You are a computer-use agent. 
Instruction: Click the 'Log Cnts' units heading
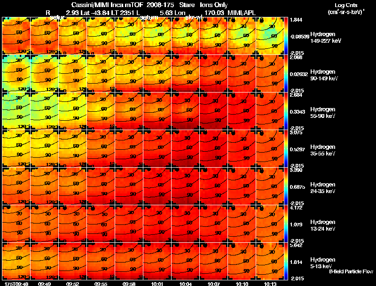346,5
